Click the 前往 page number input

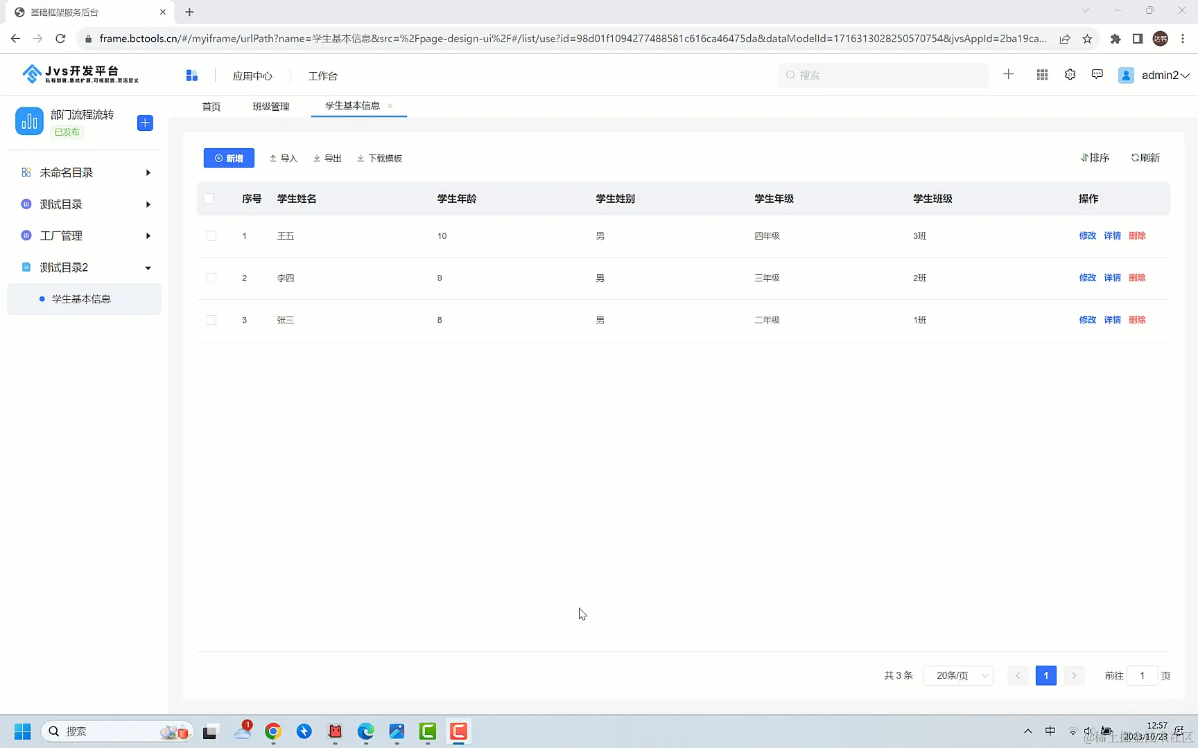pos(1142,675)
